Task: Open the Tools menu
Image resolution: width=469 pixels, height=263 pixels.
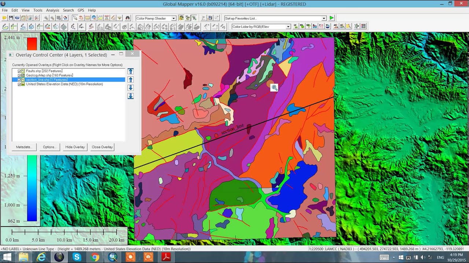Action: click(x=38, y=10)
